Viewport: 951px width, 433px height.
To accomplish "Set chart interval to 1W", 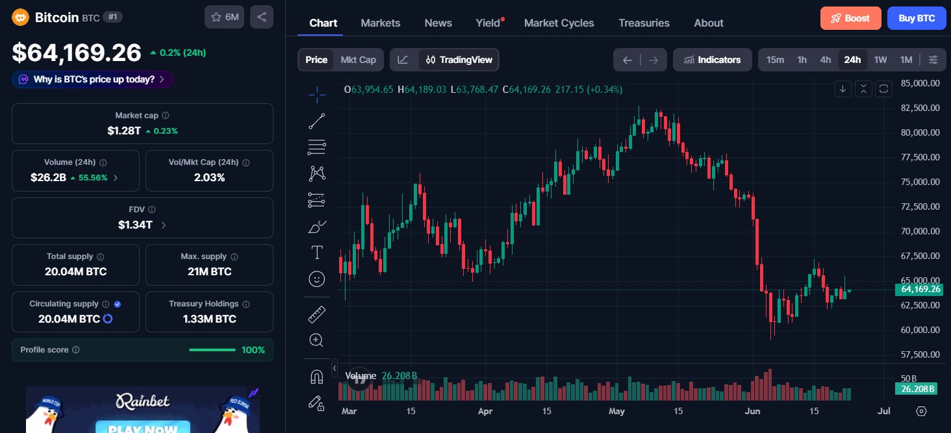I will point(880,60).
